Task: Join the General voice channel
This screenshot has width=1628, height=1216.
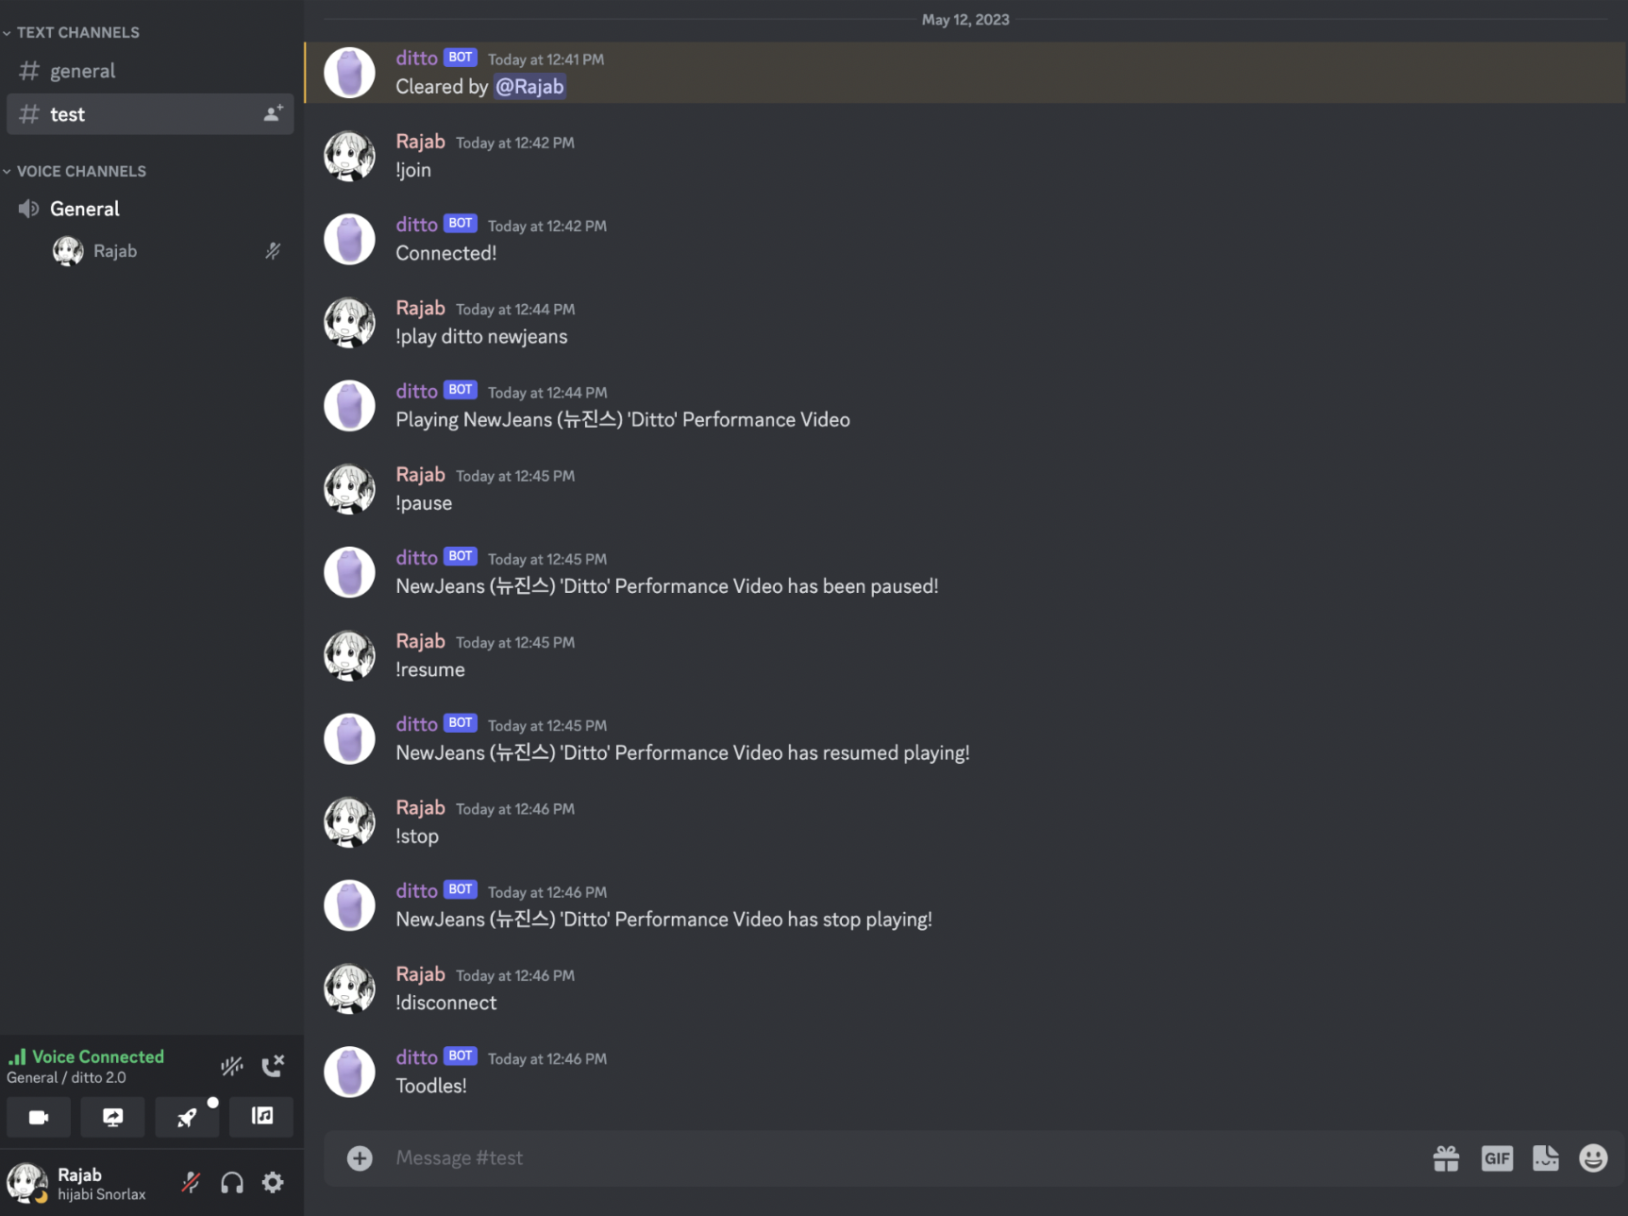Action: pyautogui.click(x=150, y=209)
